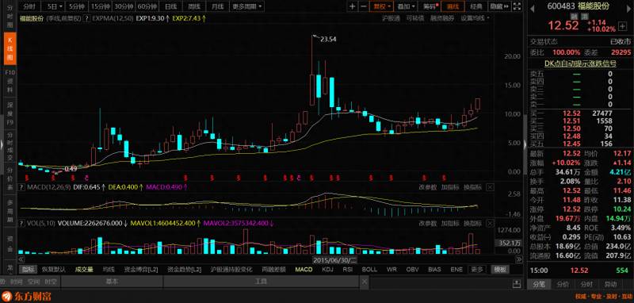Select BOLL indicator
The width and height of the screenshot is (634, 303).
coord(369,270)
